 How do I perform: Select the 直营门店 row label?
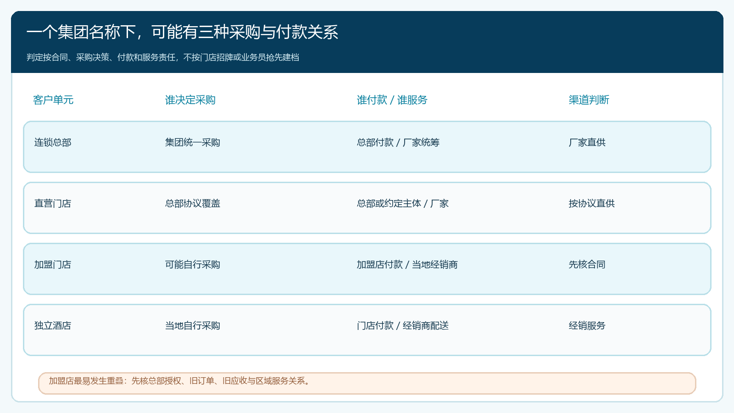(53, 204)
